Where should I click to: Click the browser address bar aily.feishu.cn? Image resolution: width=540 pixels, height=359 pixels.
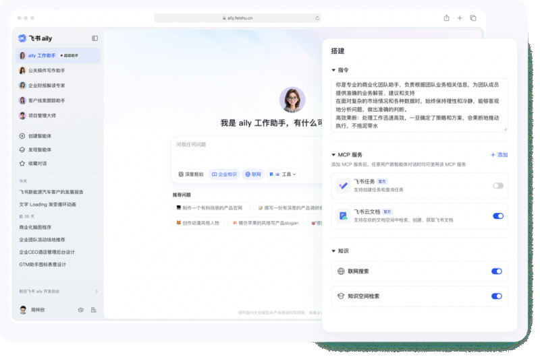[238, 18]
